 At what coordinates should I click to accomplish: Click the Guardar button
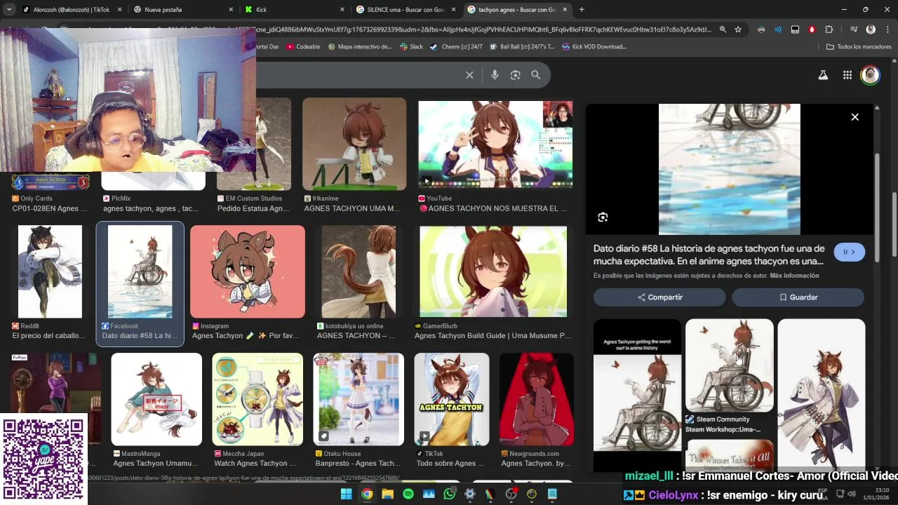[x=798, y=297]
